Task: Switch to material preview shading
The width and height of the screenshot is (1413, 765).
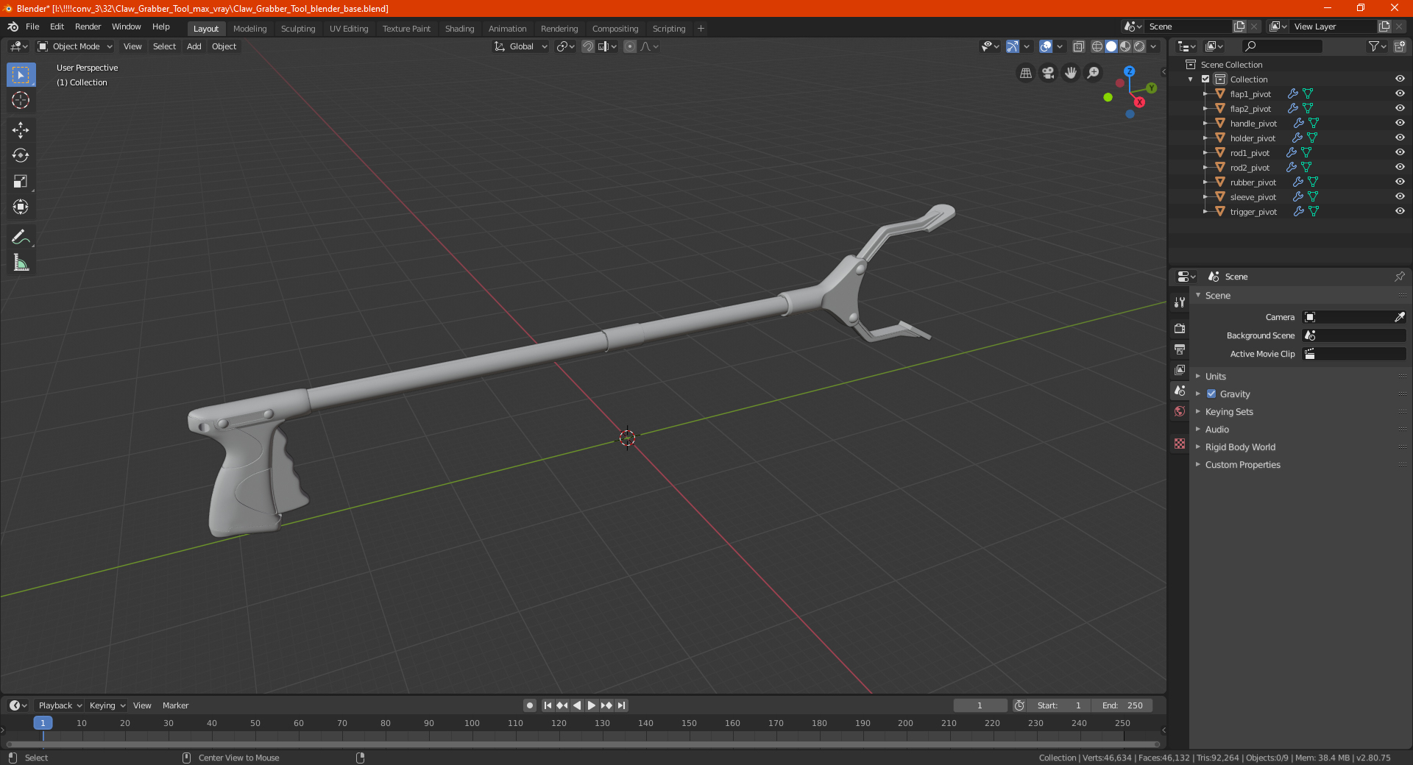Action: pyautogui.click(x=1125, y=46)
